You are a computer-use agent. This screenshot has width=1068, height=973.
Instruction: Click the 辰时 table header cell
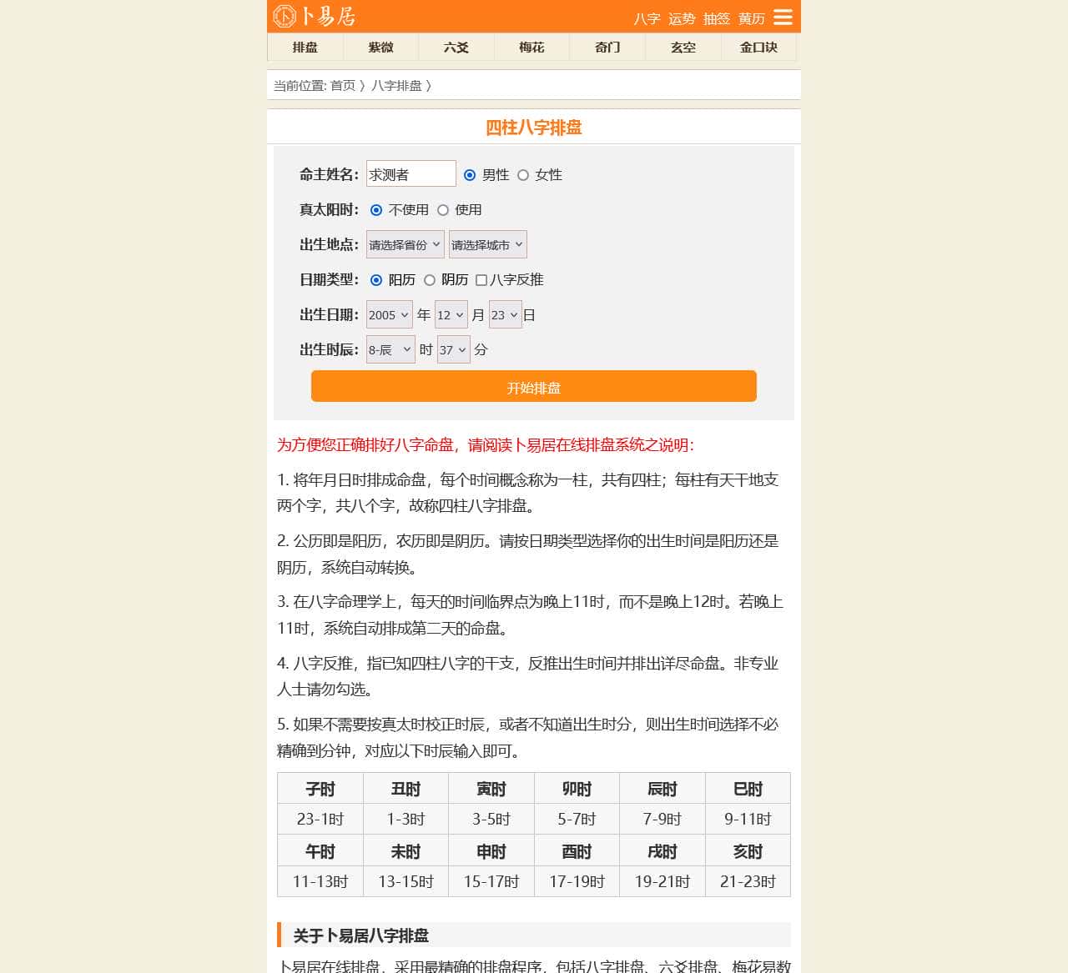pos(662,789)
